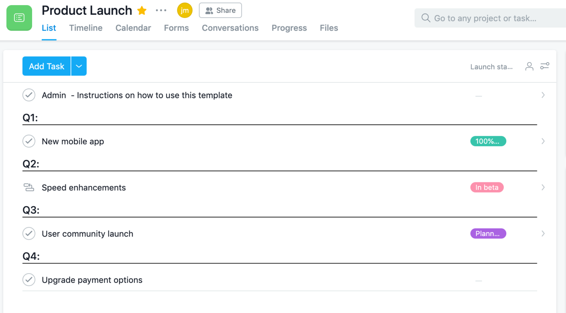Click the jm avatar near the project title
The image size is (566, 313).
(185, 10)
